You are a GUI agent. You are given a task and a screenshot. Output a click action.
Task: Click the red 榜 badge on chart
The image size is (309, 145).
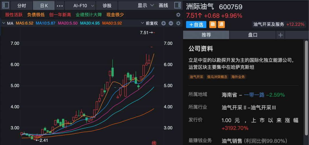point(154,143)
